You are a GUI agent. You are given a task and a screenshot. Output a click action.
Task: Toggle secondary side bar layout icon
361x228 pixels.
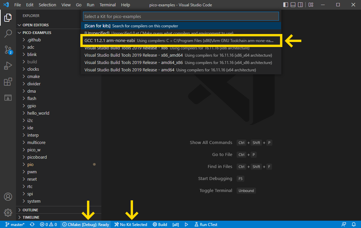click(x=300, y=5)
